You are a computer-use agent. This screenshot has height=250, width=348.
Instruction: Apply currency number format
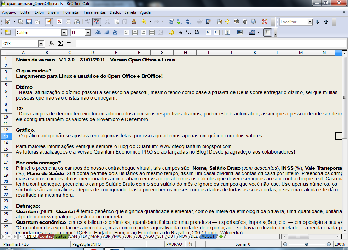(171, 32)
